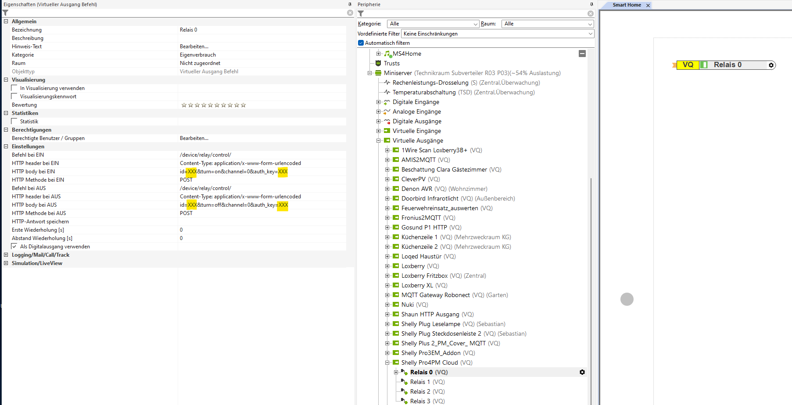The image size is (792, 405).
Task: Enable In Visualisierung verwenden checkbox
Action: pyautogui.click(x=14, y=88)
